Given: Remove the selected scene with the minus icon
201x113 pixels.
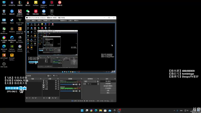Looking at the screenshot, I should click(30, 98).
